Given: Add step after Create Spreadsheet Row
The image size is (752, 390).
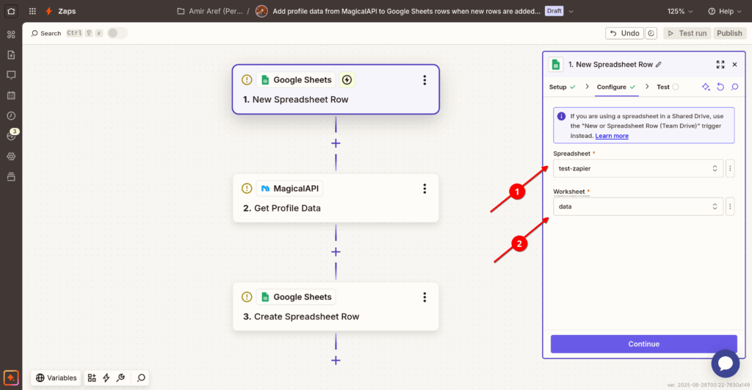Looking at the screenshot, I should [x=336, y=361].
